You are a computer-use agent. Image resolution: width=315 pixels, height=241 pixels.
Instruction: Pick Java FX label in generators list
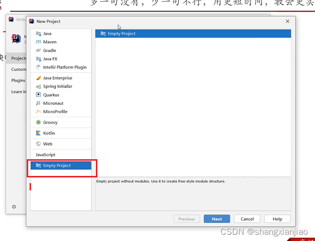click(x=50, y=59)
